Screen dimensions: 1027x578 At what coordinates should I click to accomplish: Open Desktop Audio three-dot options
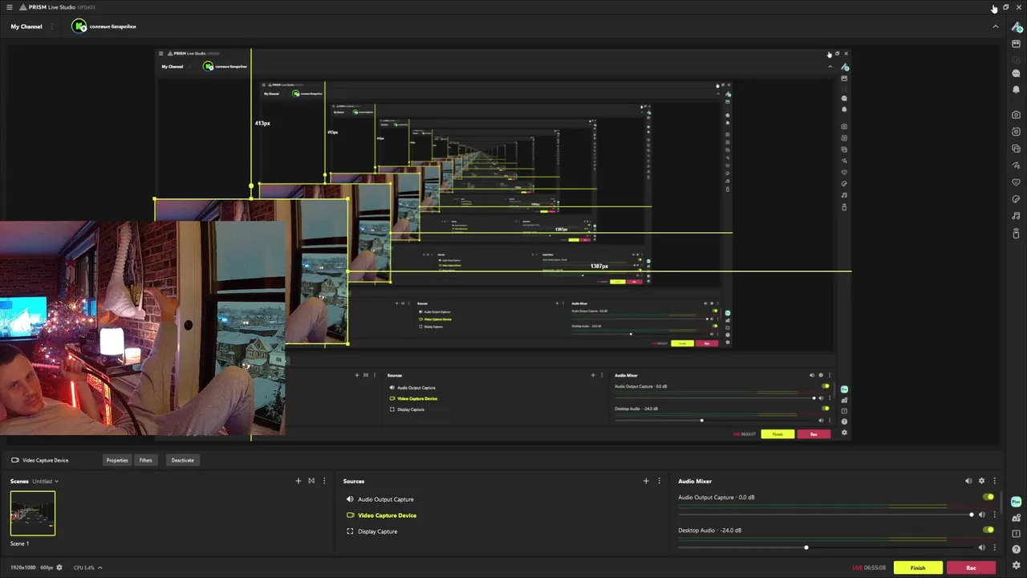pos(994,547)
